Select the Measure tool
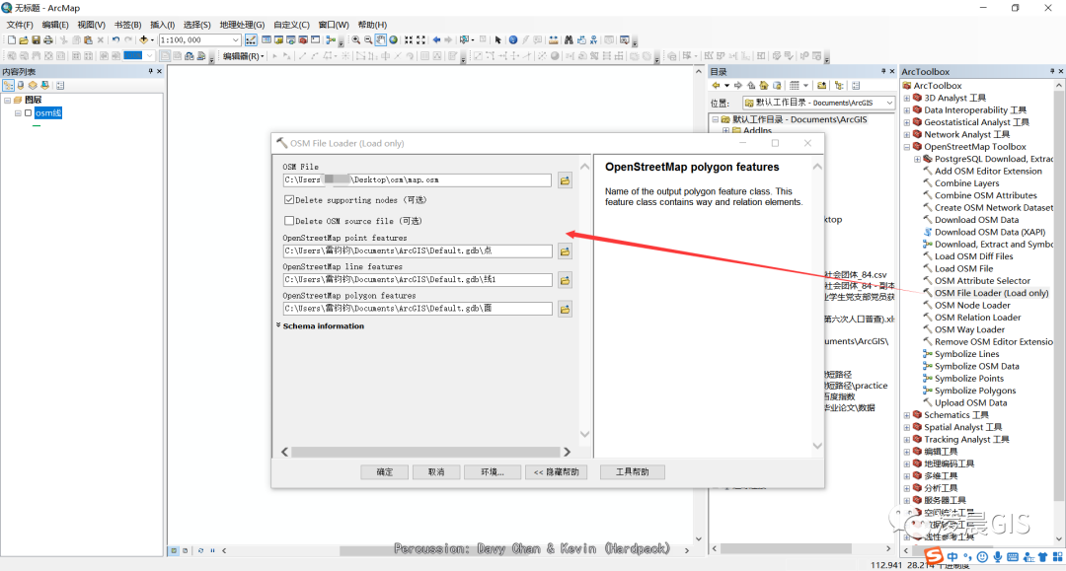1066x571 pixels. tap(554, 40)
